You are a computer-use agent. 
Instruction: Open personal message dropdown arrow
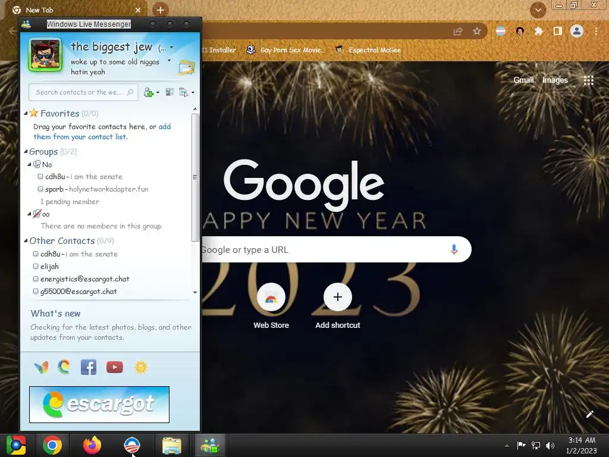169,61
